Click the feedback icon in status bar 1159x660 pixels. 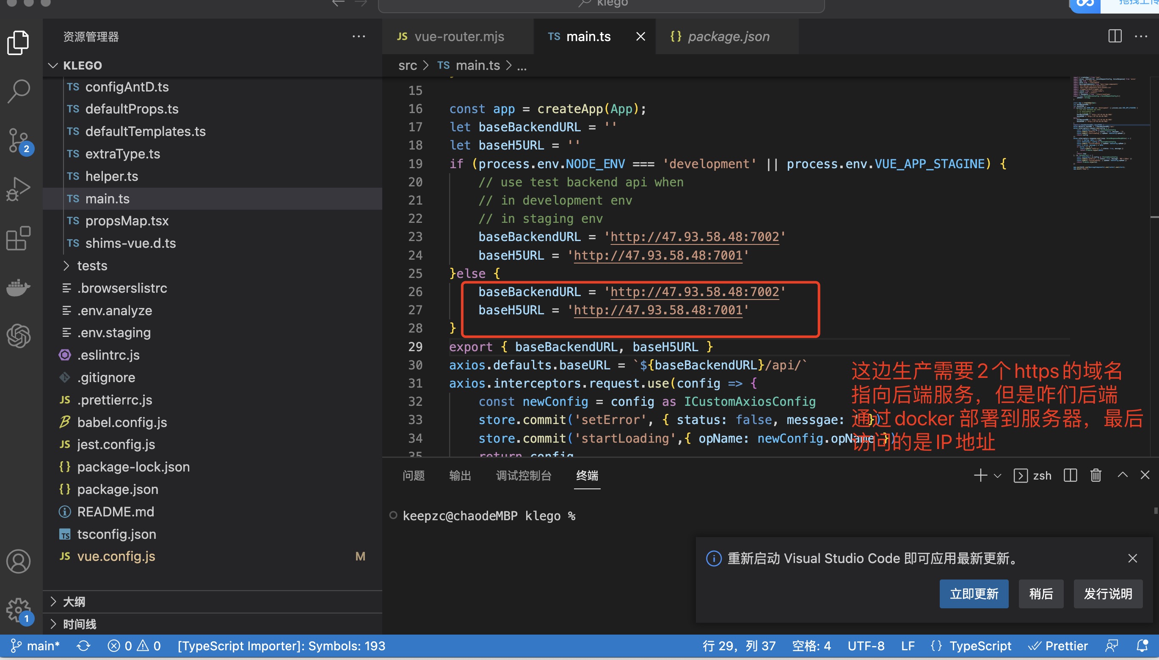tap(1112, 646)
